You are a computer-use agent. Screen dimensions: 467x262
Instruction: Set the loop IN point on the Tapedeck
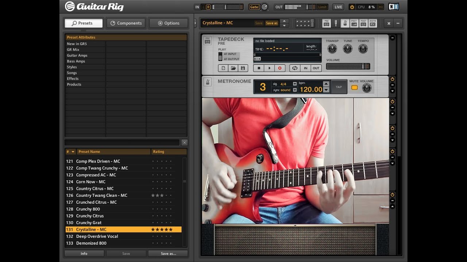pos(306,68)
